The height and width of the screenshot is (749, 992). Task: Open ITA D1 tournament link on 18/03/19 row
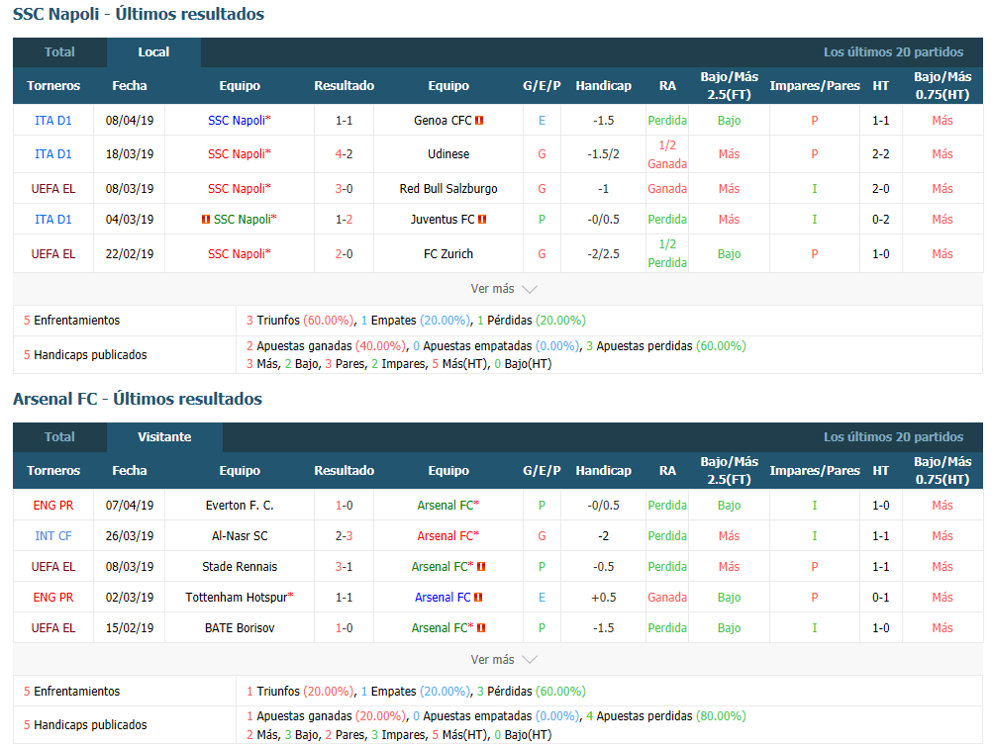[53, 154]
